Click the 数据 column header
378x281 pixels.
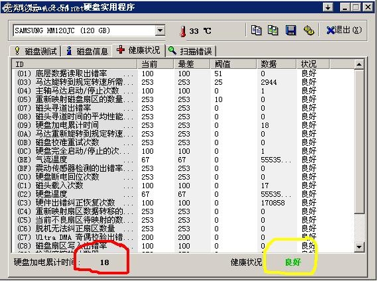277,64
